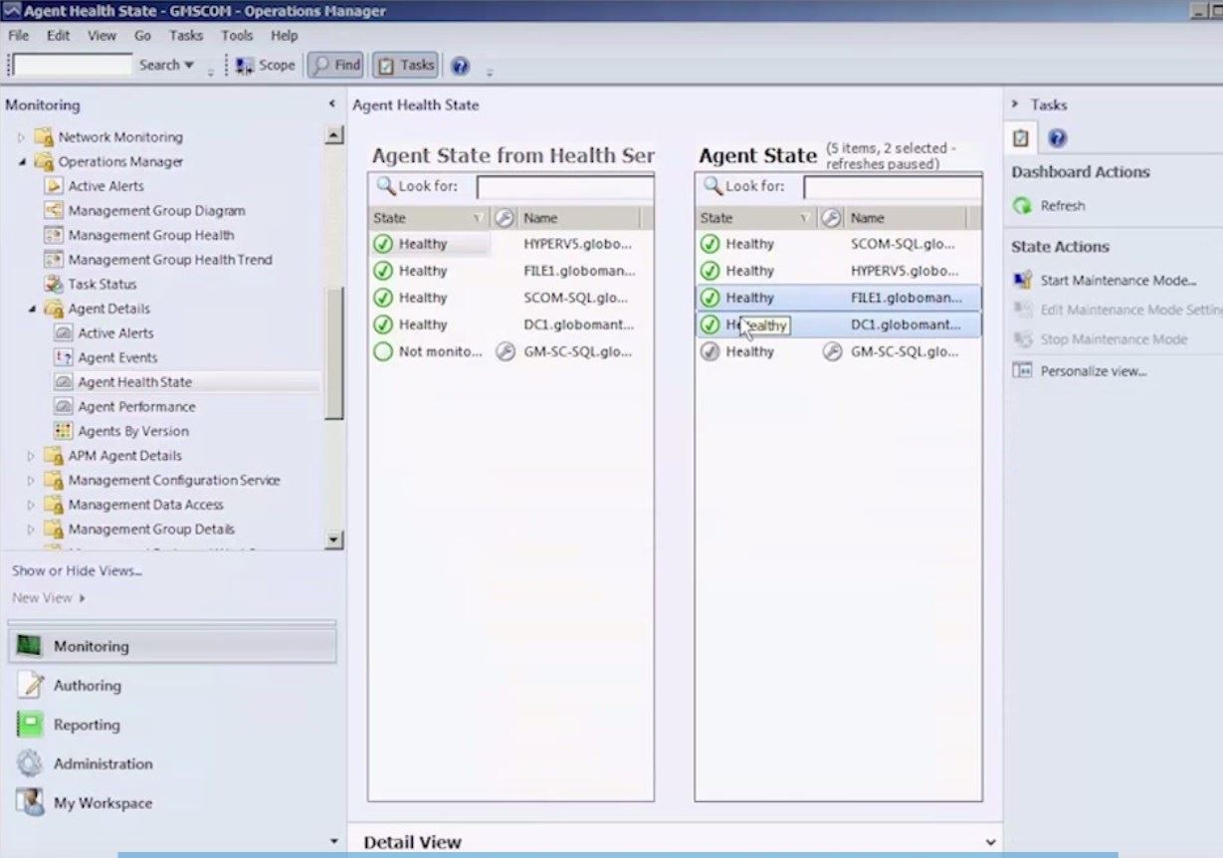
Task: Collapse the Tasks pane
Action: pyautogui.click(x=1015, y=104)
